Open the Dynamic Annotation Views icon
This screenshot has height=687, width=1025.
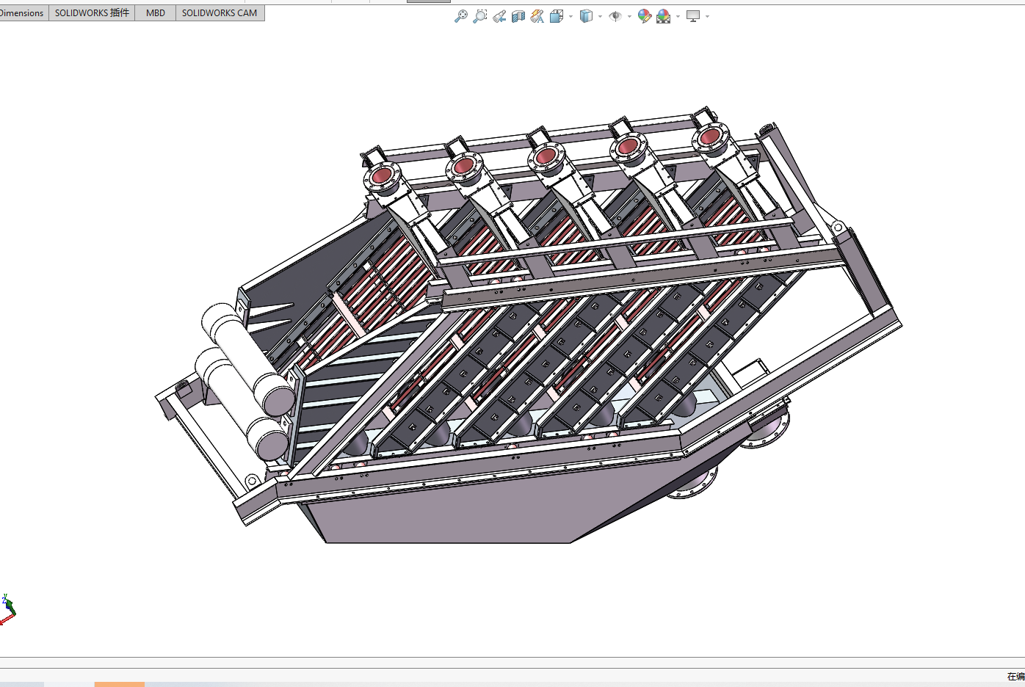[x=537, y=16]
